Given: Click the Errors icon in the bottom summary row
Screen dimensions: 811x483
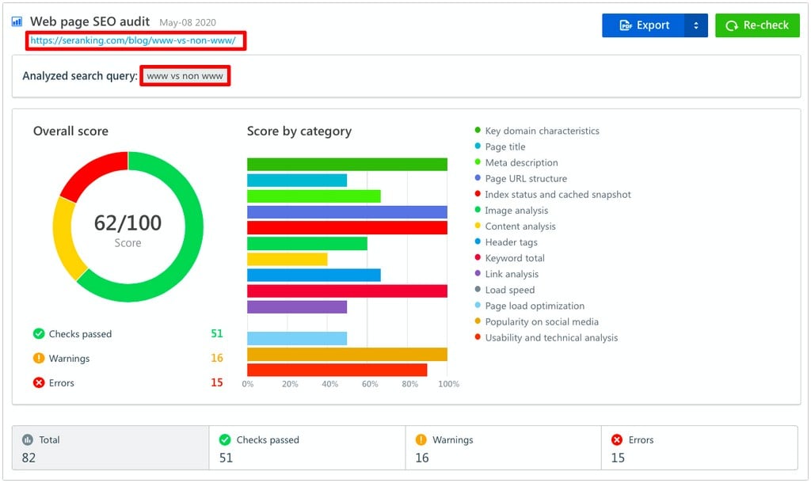Looking at the screenshot, I should [619, 439].
